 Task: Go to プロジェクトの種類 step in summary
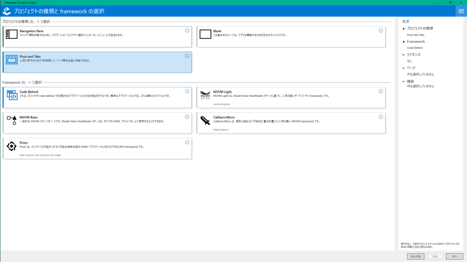point(420,29)
